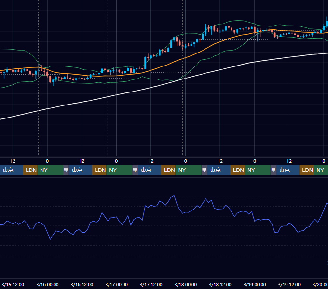Image resolution: width=328 pixels, height=289 pixels.
Task: Click the 早 session block on 3/16 morning
Action: (66, 170)
